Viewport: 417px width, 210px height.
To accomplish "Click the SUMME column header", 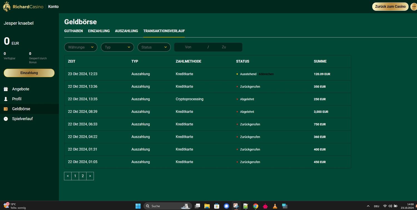I will tap(320, 61).
